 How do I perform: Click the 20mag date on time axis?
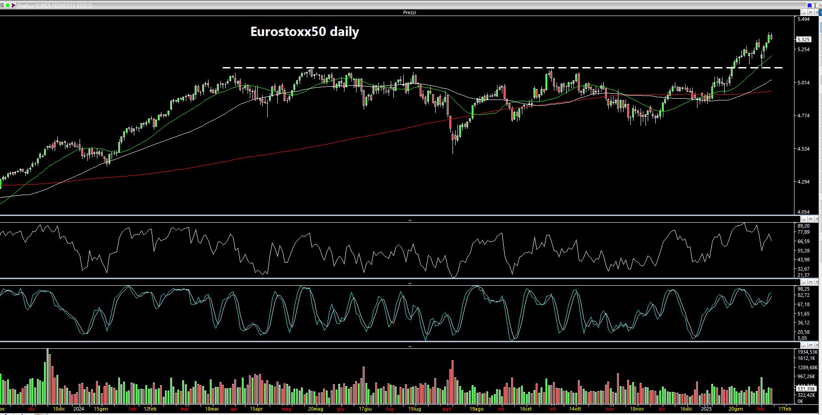[316, 409]
